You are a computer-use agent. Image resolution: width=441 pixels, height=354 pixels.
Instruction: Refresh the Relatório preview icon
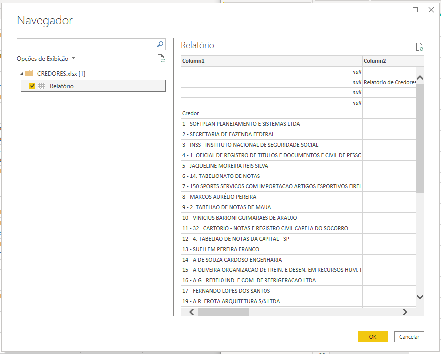pos(419,47)
